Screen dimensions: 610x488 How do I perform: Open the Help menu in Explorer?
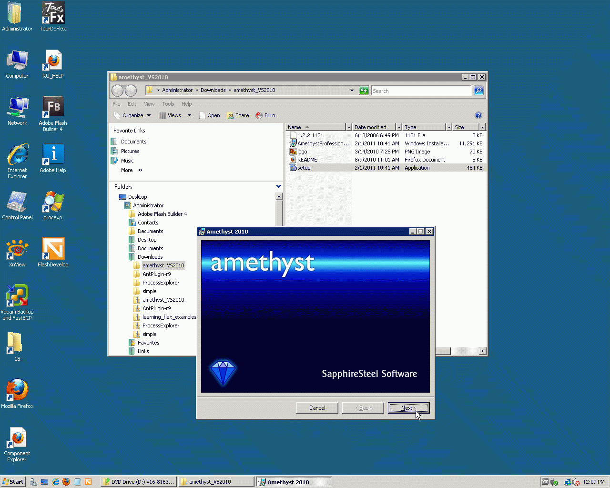(x=186, y=104)
